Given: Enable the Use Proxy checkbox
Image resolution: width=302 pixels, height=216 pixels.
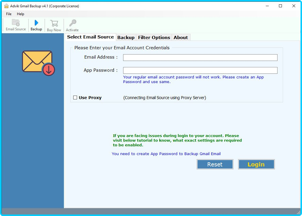Looking at the screenshot, I should click(75, 98).
